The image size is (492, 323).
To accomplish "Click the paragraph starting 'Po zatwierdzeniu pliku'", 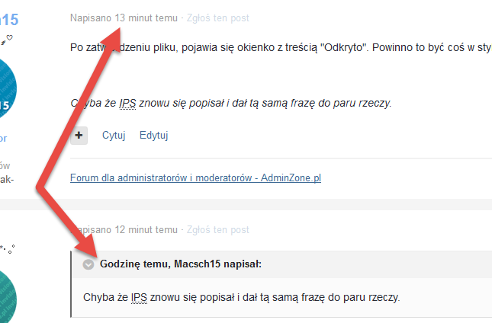I will click(x=281, y=48).
